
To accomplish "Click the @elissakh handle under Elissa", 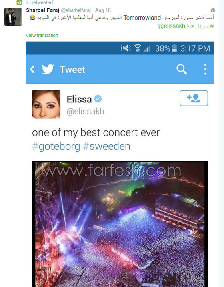I will [x=85, y=111].
